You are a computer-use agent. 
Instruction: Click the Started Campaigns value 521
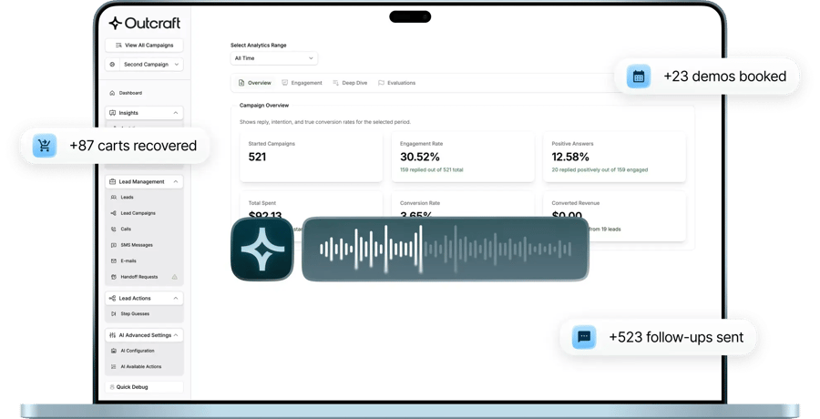tap(257, 157)
